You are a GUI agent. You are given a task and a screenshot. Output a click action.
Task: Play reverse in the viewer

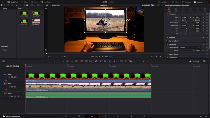point(96,57)
